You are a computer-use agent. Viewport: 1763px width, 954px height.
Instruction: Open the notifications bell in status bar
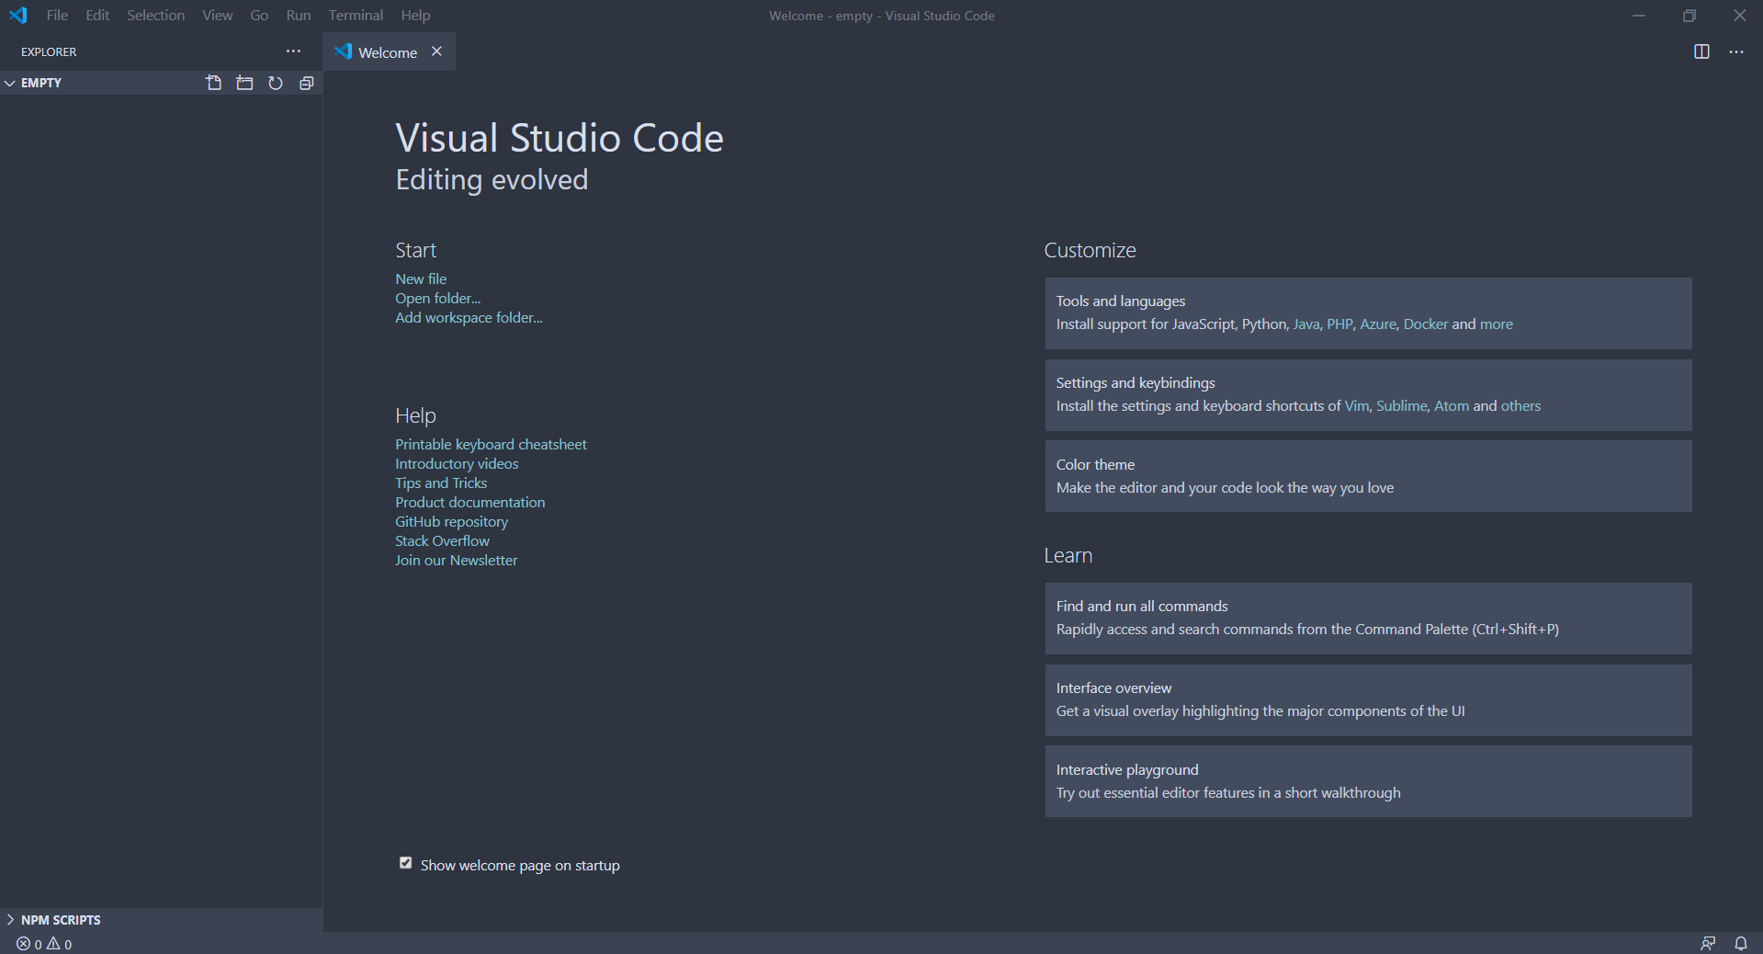(x=1741, y=943)
